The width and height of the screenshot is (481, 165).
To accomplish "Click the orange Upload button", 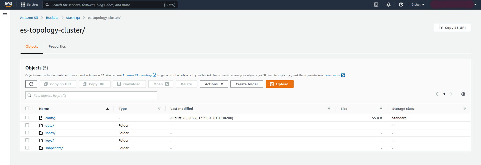I will tap(280, 84).
